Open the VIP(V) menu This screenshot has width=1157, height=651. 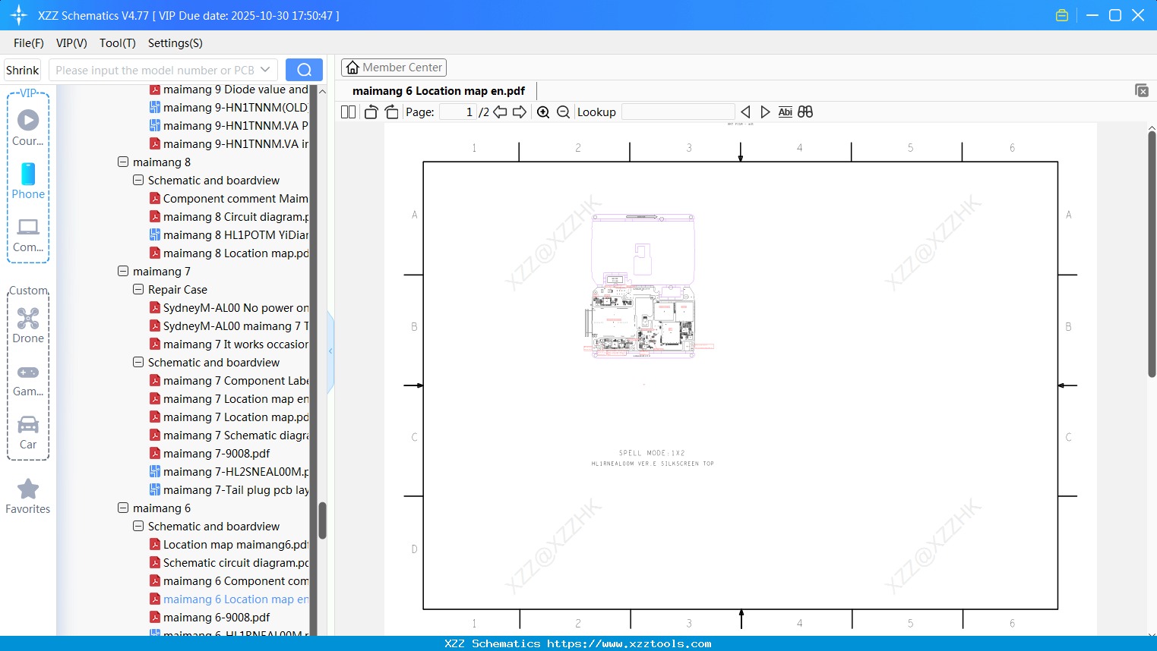pos(71,43)
